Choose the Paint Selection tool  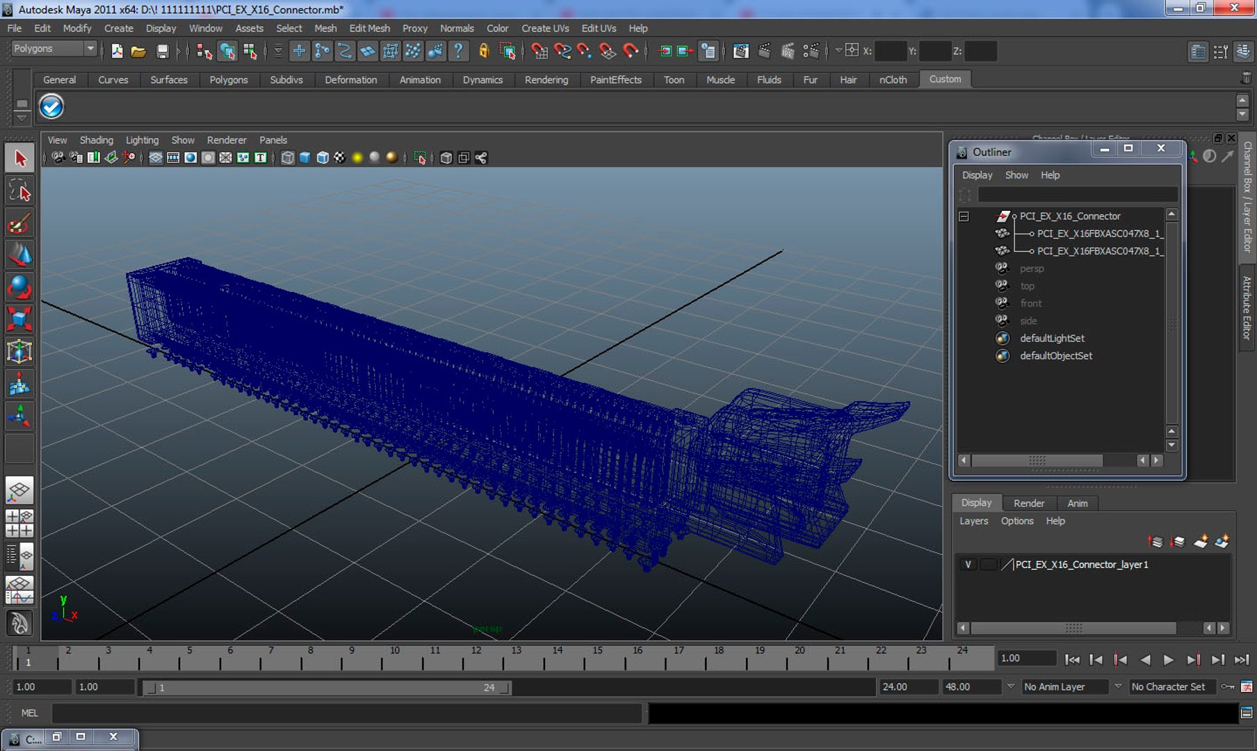(x=19, y=223)
